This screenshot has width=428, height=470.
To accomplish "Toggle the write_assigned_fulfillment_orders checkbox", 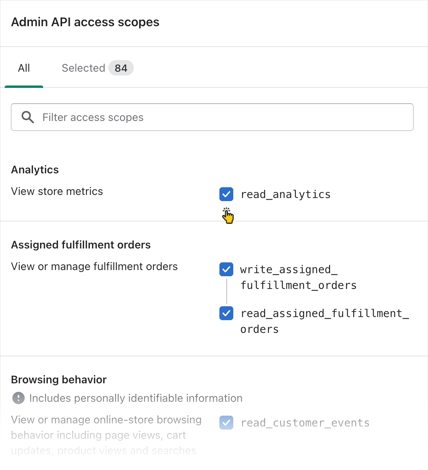I will [x=226, y=269].
